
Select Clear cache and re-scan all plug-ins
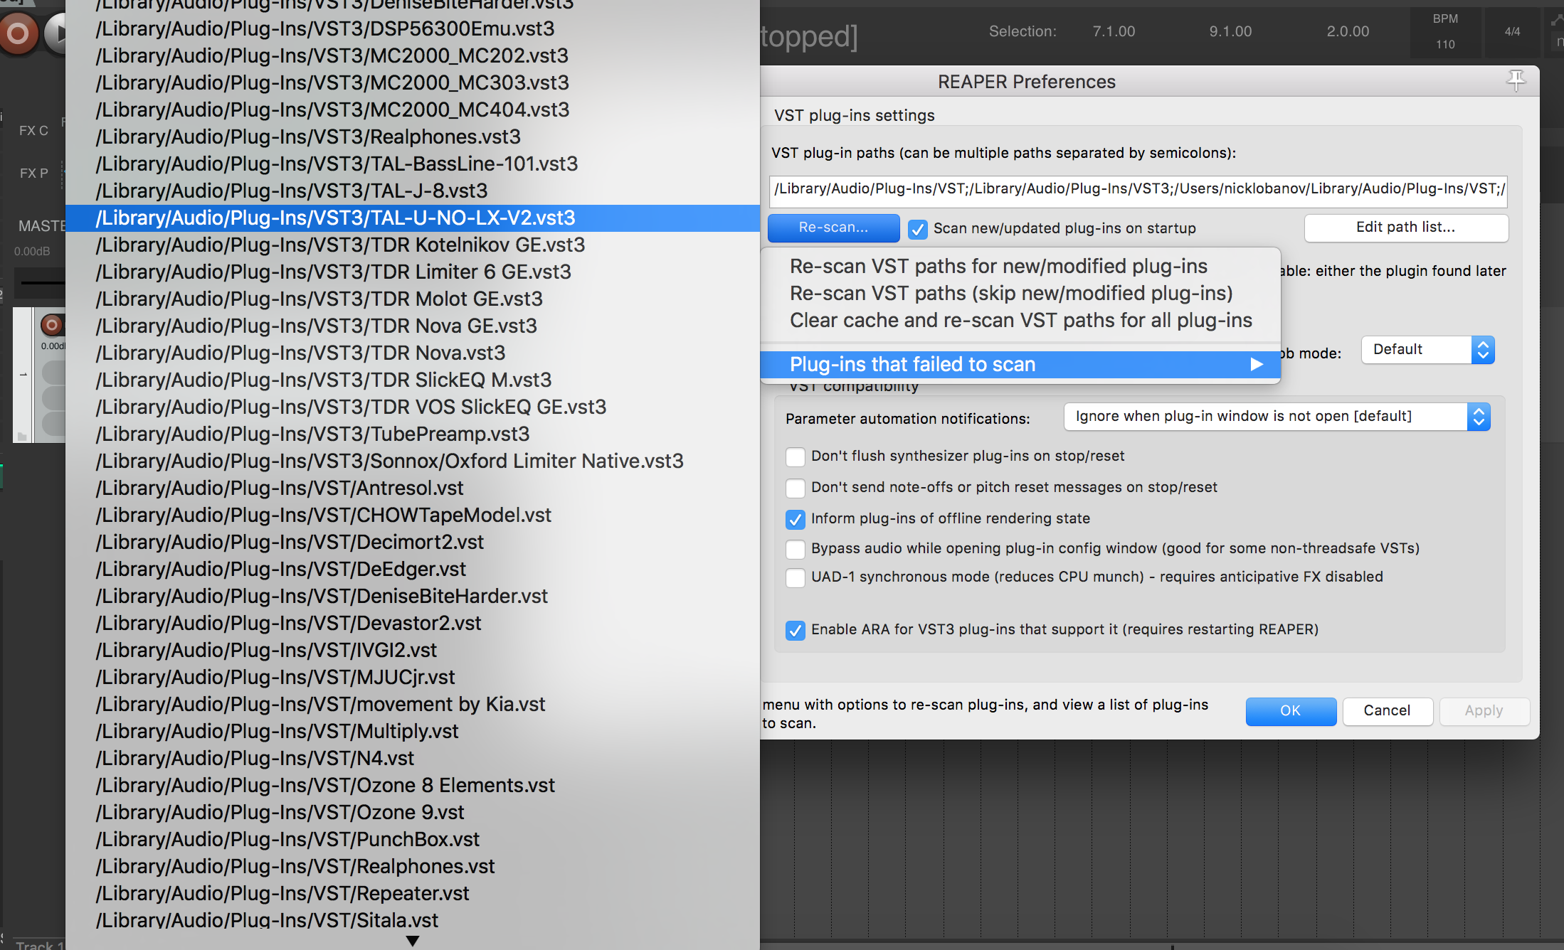pyautogui.click(x=1020, y=320)
